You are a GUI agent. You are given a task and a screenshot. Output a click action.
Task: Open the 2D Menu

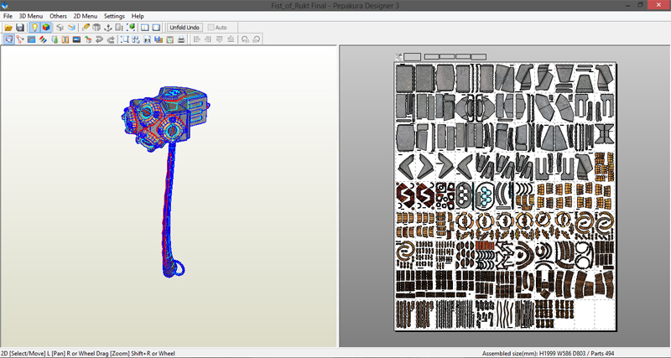[86, 16]
